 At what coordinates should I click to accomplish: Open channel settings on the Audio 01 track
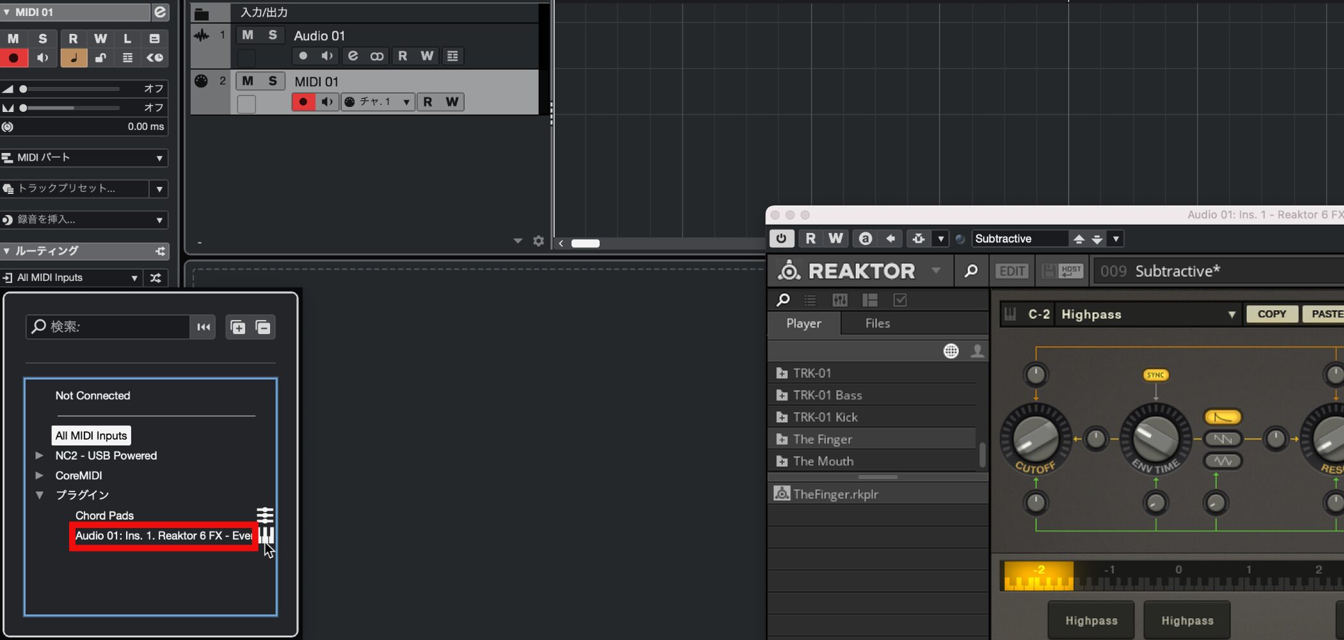(x=353, y=56)
